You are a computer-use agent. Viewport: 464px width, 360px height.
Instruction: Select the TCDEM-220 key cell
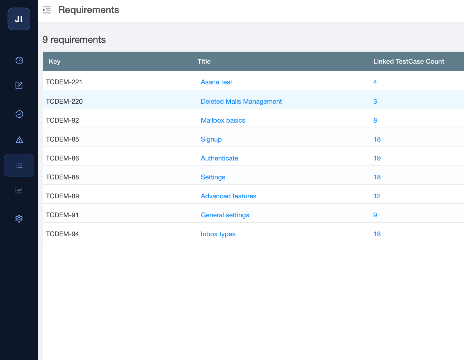[x=64, y=101]
